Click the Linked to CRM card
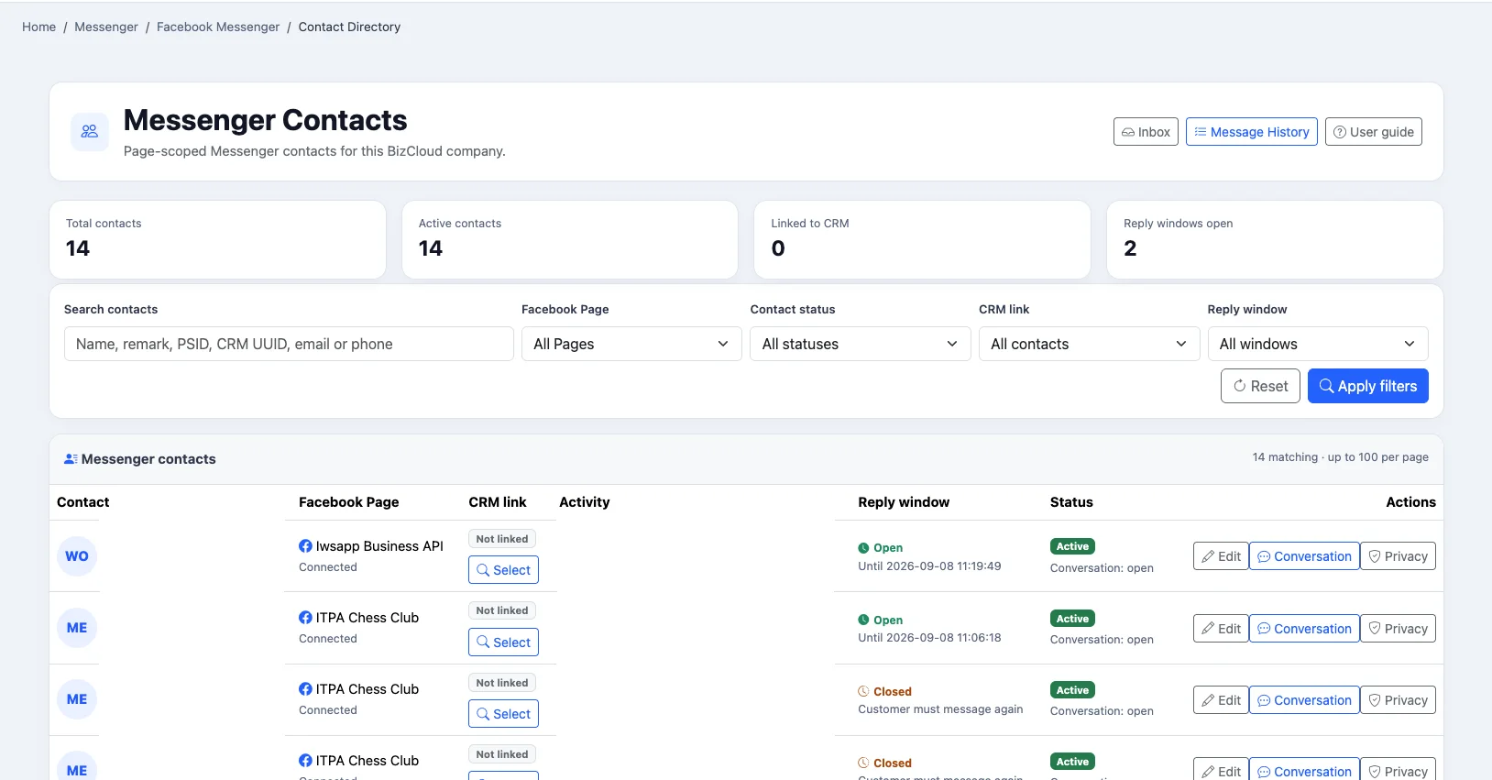Screen dimensions: 1492x780 [922, 239]
